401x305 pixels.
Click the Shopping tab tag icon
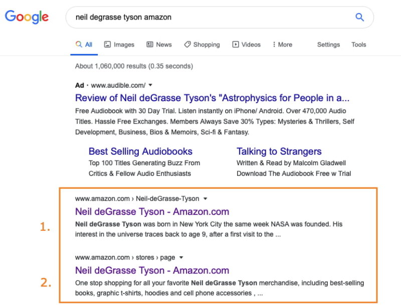187,45
